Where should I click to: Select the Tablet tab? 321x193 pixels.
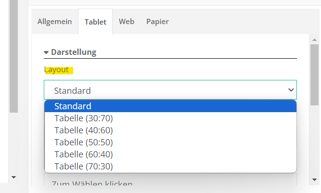click(x=95, y=22)
